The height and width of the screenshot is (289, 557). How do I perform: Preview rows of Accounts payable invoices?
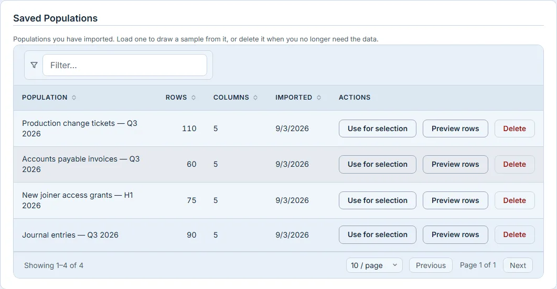[x=455, y=164]
